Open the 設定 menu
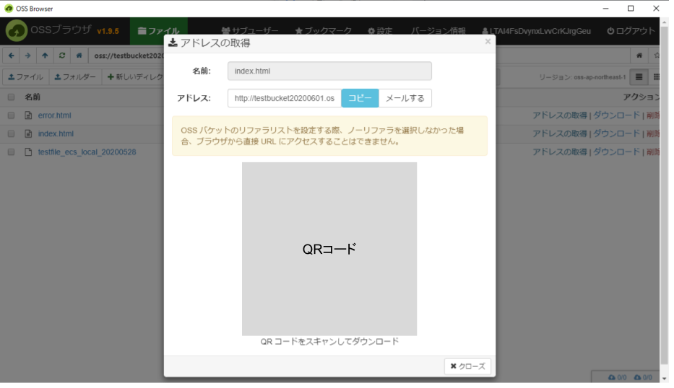The width and height of the screenshot is (674, 388). [380, 31]
